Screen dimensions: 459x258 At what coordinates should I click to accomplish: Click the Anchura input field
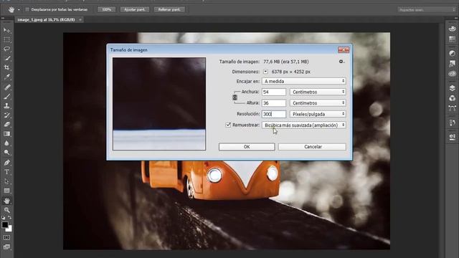(274, 92)
